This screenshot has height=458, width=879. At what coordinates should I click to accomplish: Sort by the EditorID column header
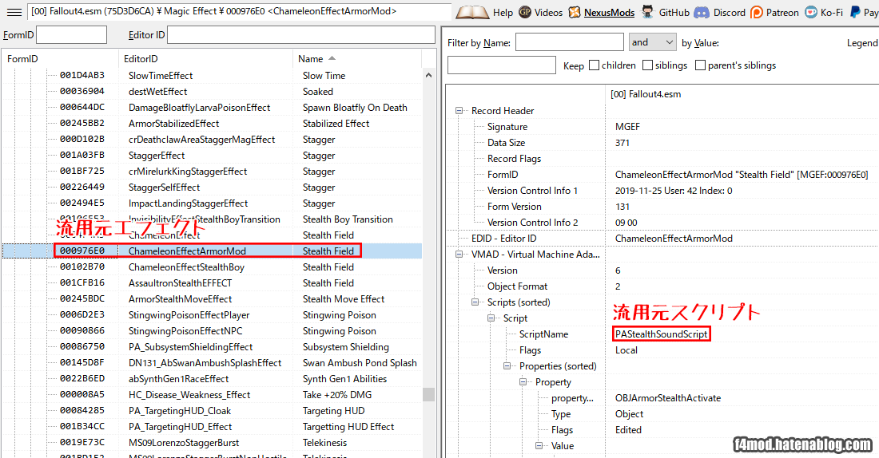coord(205,59)
